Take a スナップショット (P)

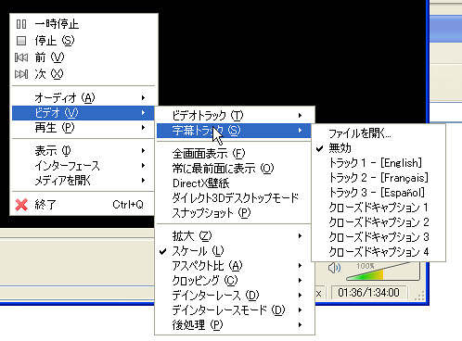[235, 213]
